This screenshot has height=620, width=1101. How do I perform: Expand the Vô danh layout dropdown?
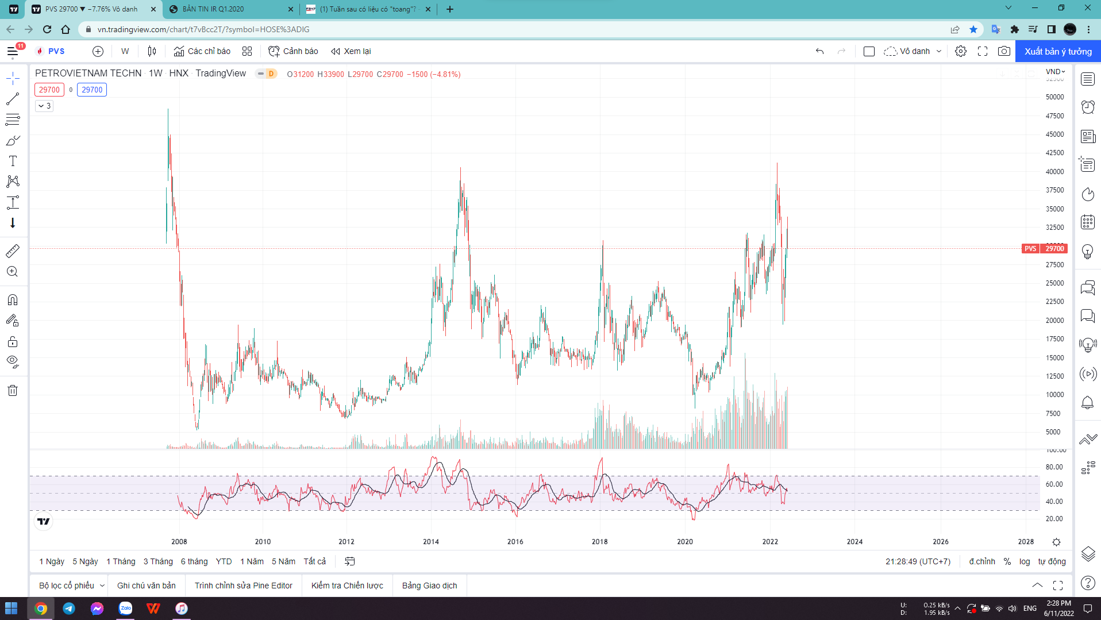click(x=939, y=51)
